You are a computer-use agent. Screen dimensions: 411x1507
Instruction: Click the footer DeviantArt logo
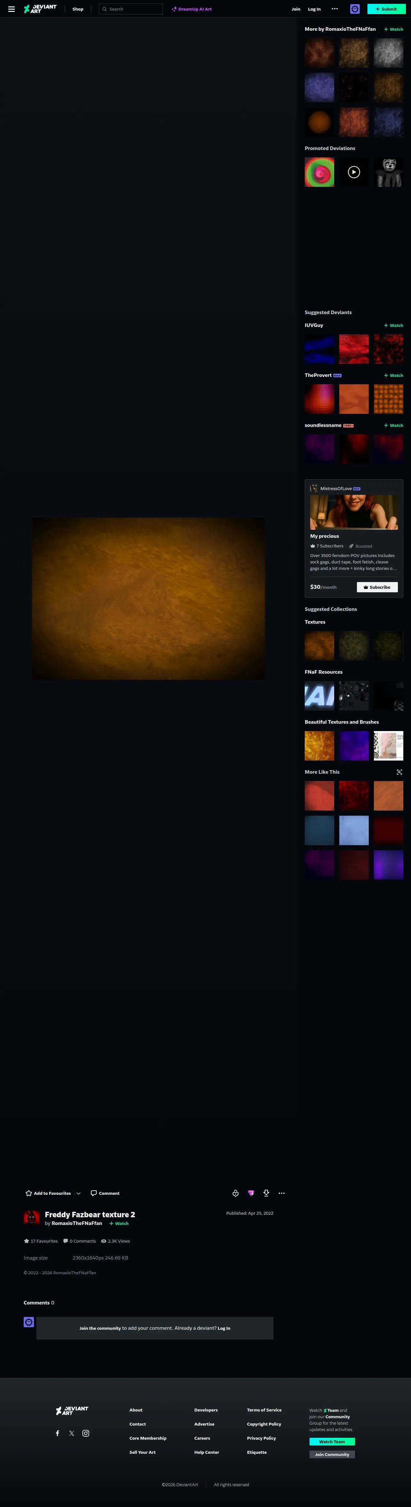click(x=72, y=1411)
